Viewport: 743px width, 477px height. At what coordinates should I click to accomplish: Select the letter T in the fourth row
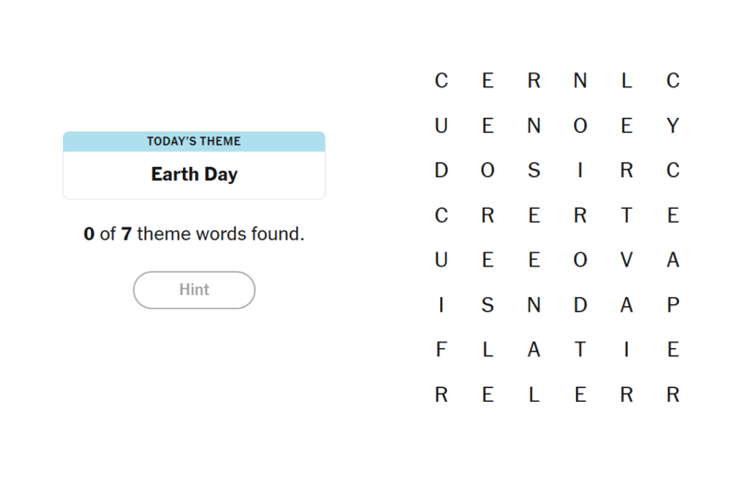627,215
